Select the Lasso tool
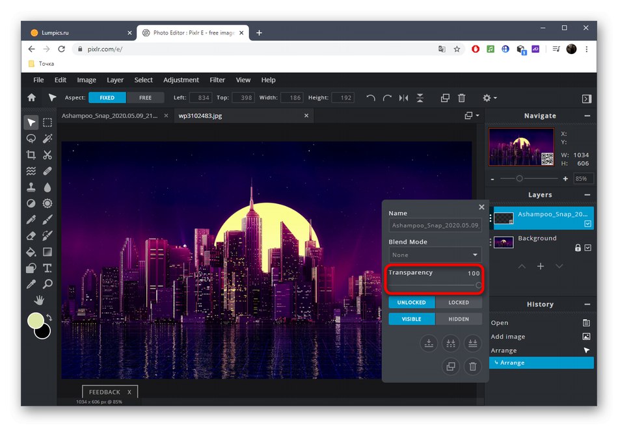 (x=31, y=138)
